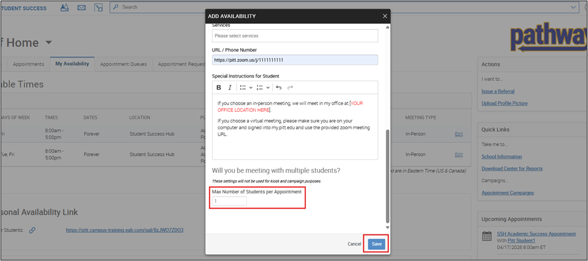This screenshot has width=588, height=261.
Task: Toggle bold formatting in instructions editor
Action: click(219, 87)
